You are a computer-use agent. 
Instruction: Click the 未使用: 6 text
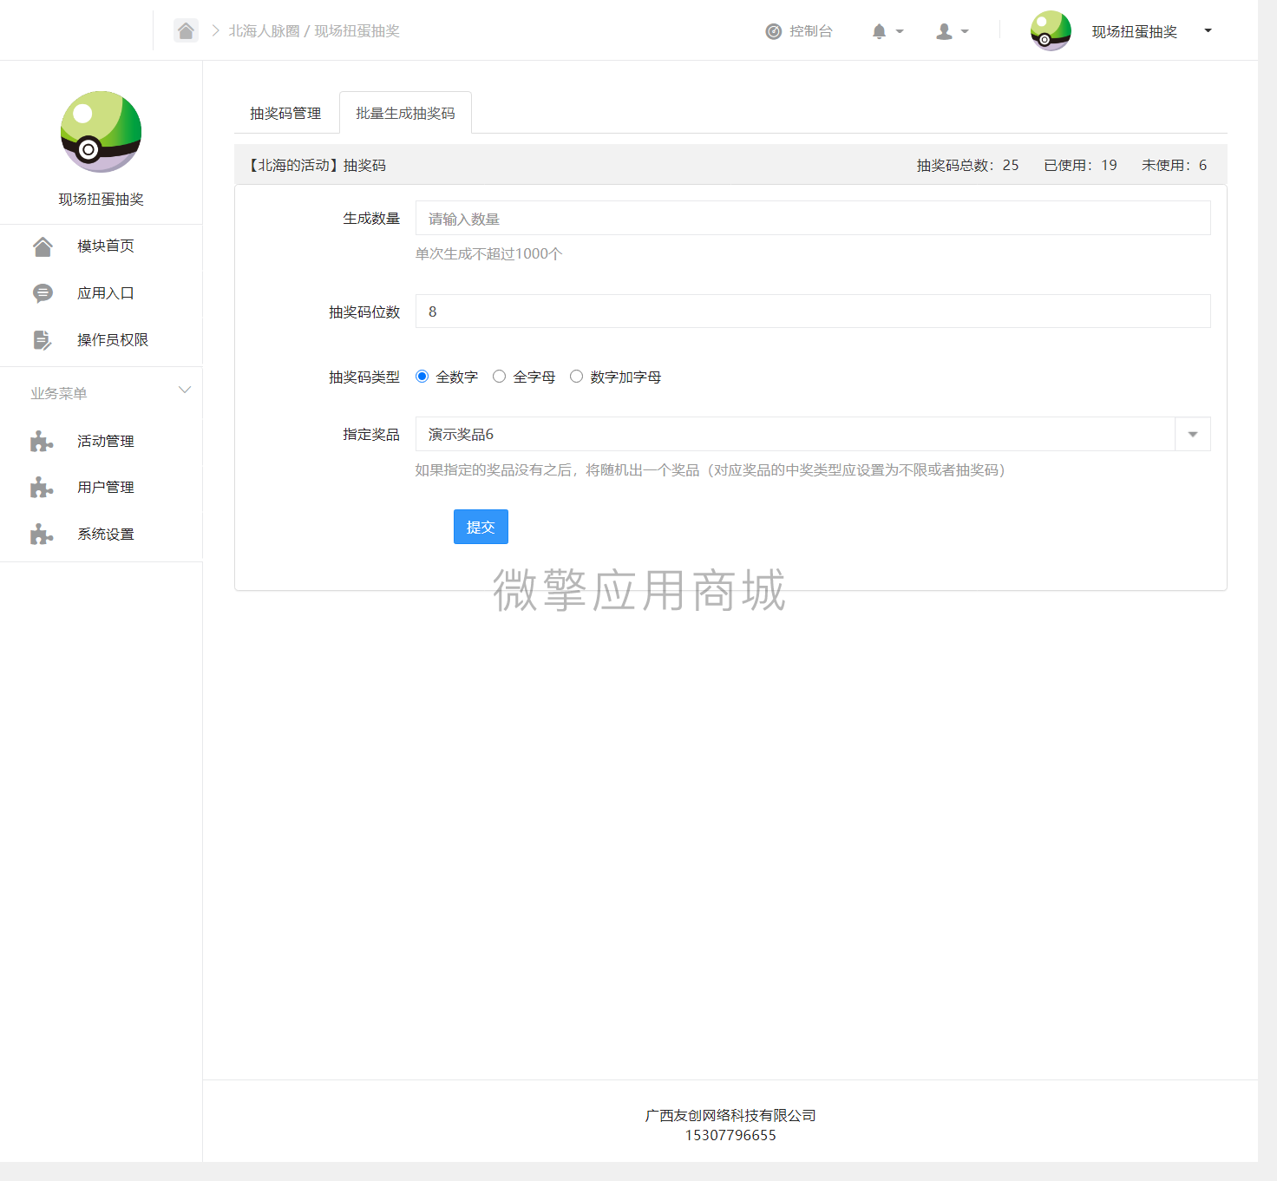1174,165
